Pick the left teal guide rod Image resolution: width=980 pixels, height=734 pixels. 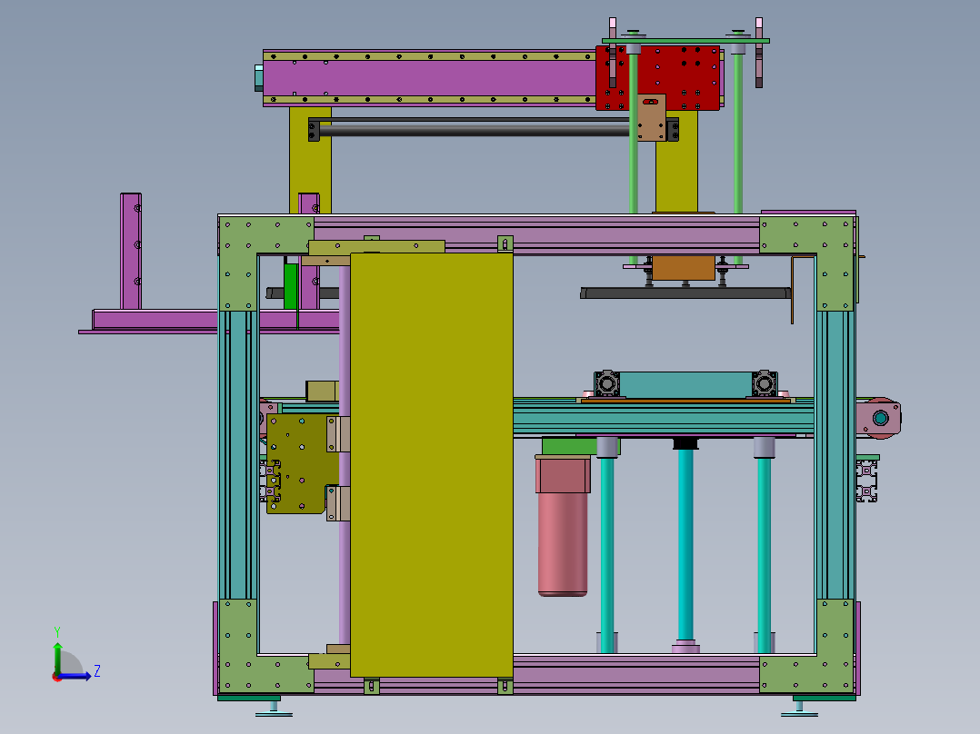click(607, 553)
